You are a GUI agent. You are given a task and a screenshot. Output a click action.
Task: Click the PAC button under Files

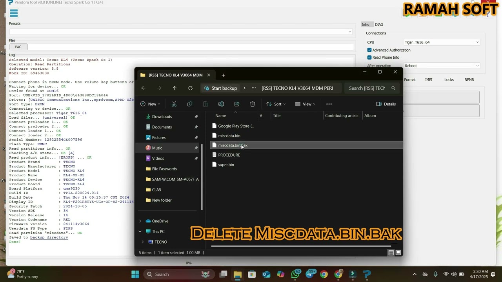click(18, 47)
